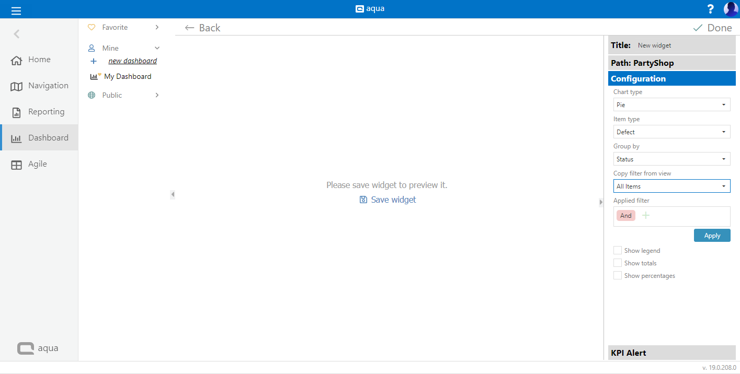This screenshot has width=740, height=374.
Task: Enable the Show percentages checkbox
Action: [x=618, y=276]
